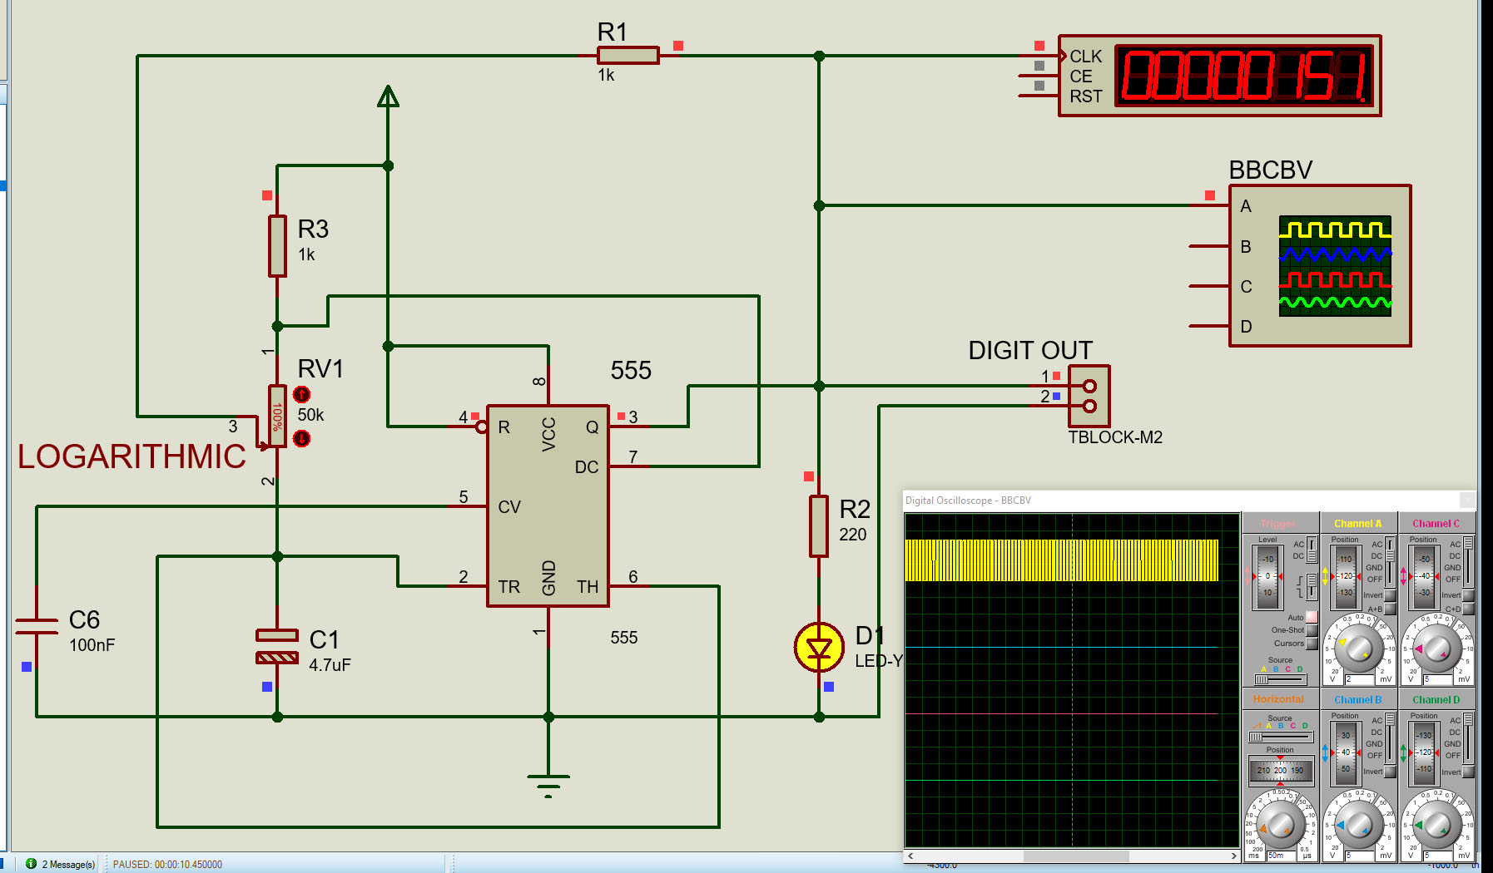1493x873 pixels.
Task: Click the counter RST pin label
Action: (1085, 96)
